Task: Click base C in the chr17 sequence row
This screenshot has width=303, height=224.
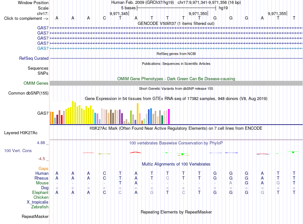Action: [104, 18]
